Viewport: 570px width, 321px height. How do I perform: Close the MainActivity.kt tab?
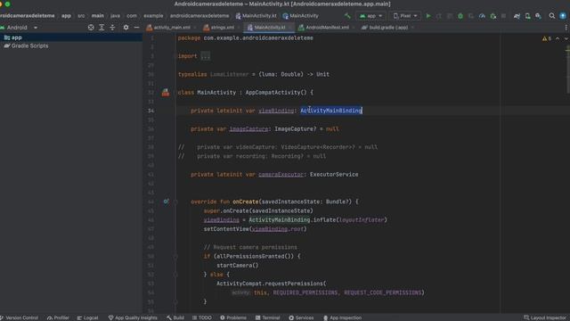click(289, 28)
